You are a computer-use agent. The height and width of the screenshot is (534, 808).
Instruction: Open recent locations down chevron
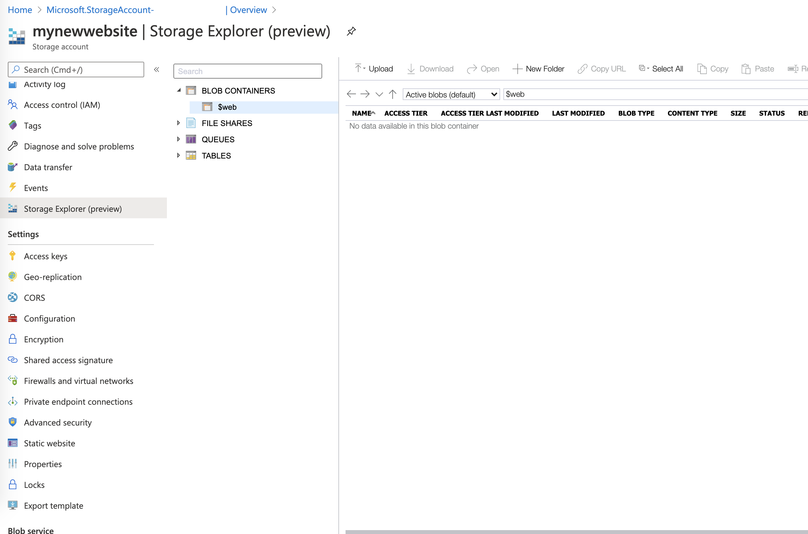379,94
